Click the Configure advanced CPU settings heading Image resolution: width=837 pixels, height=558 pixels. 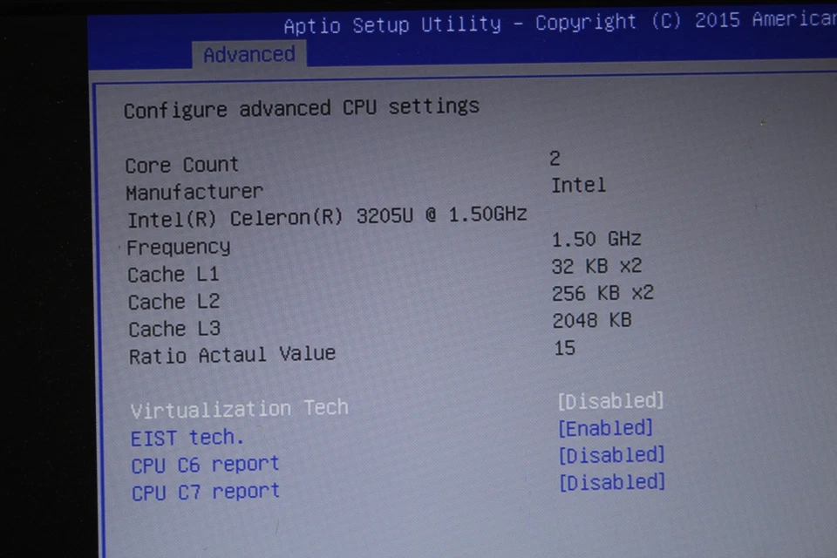click(302, 108)
